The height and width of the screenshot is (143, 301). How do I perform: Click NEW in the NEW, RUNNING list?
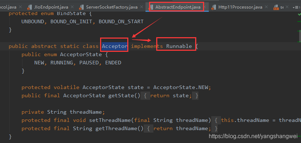(x=39, y=63)
